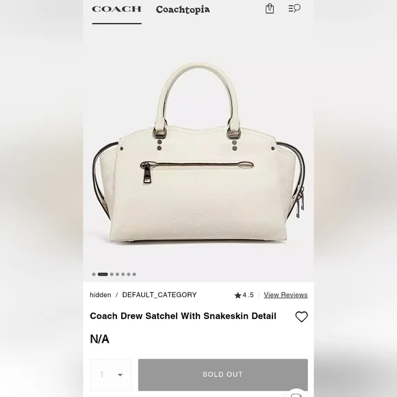Click the white satchel product image

coord(198,153)
